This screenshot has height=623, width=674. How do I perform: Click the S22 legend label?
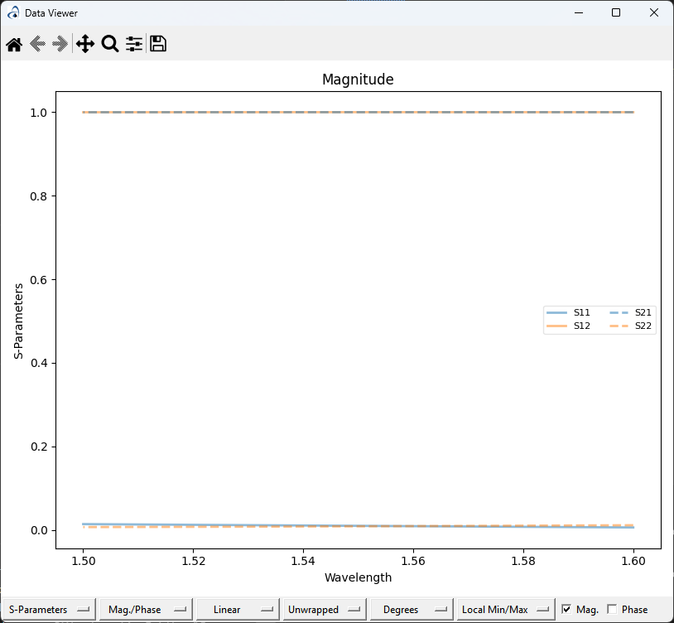coord(643,326)
